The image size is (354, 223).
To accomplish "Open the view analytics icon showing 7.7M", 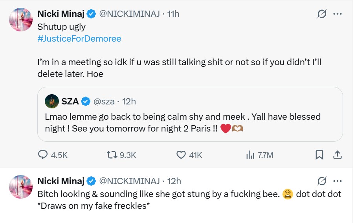I will tap(250, 155).
